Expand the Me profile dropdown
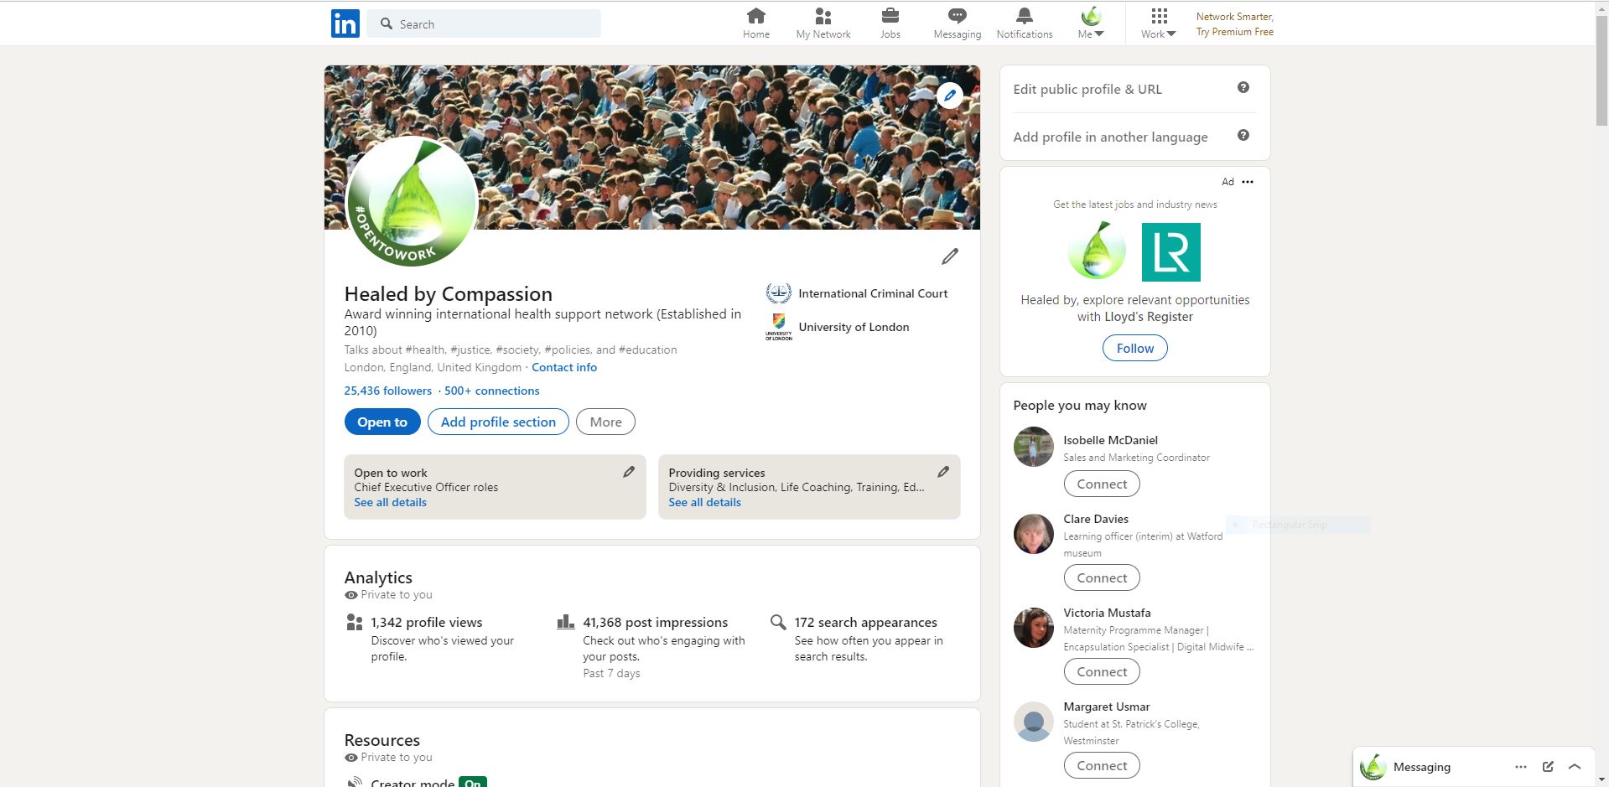This screenshot has width=1609, height=787. tap(1091, 23)
